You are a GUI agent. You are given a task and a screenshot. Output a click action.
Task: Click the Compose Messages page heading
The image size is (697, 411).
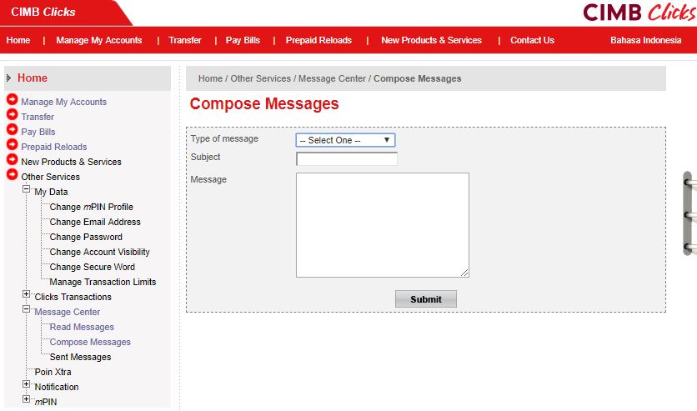click(264, 103)
